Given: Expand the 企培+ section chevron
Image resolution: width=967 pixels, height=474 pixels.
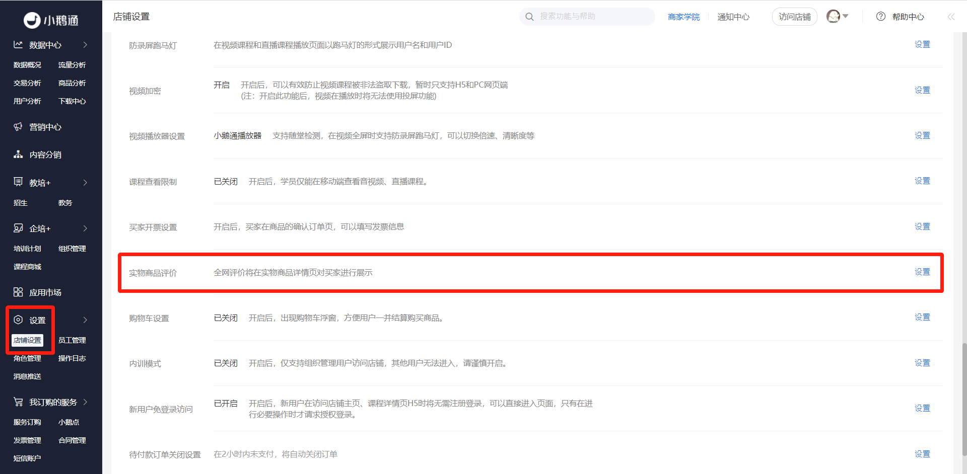Looking at the screenshot, I should point(85,228).
